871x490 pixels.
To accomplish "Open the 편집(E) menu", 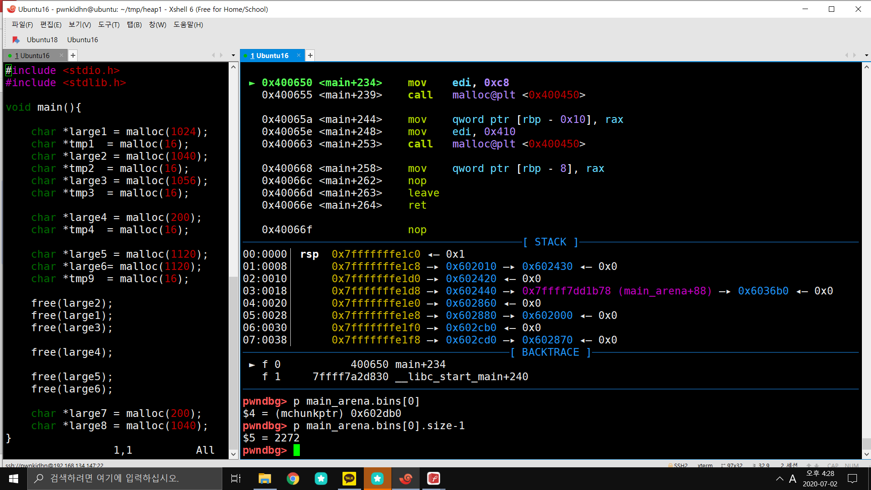I will (51, 24).
